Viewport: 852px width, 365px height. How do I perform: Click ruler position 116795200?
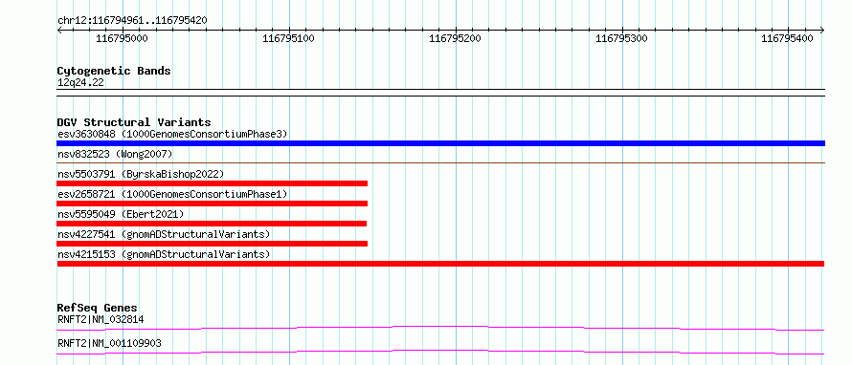coord(455,38)
